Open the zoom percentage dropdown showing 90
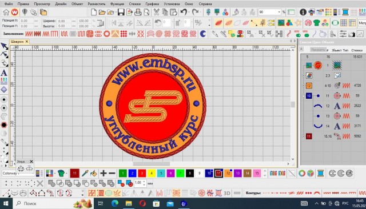The image size is (366, 209). (x=279, y=12)
